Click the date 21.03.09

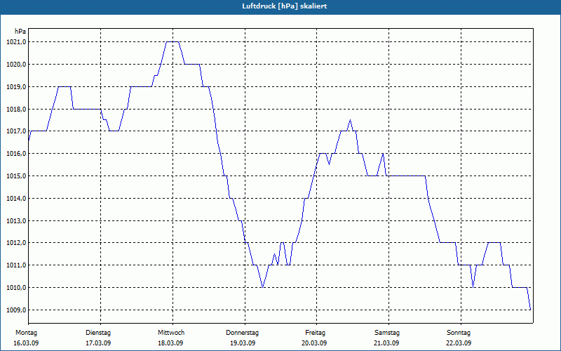(x=386, y=343)
